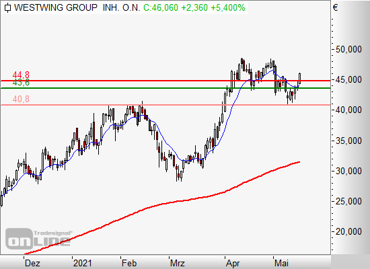This screenshot has height=269, width=370.
Task: Click the Mrz month label
Action: (x=178, y=263)
